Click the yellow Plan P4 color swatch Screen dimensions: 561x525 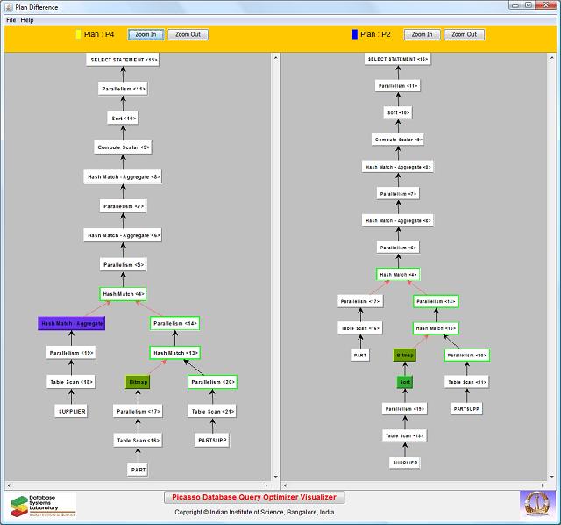pos(78,34)
